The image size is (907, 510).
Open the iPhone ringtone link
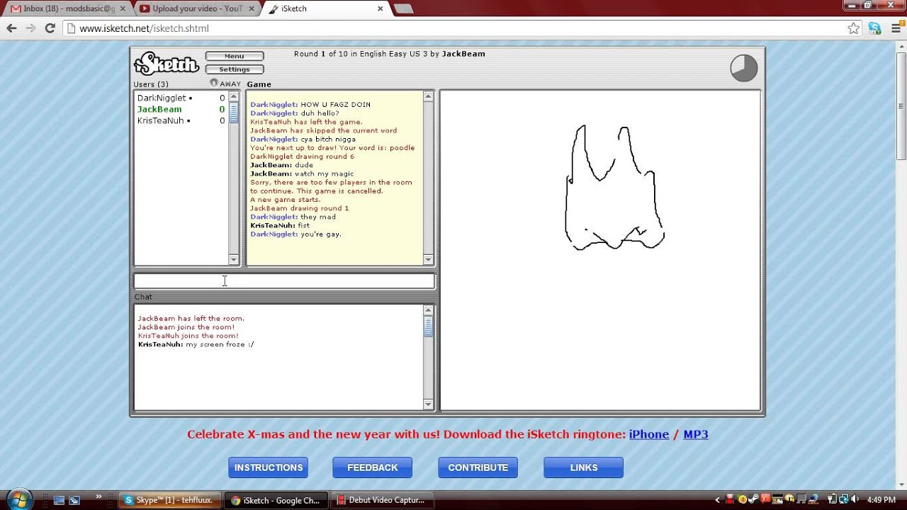[649, 434]
